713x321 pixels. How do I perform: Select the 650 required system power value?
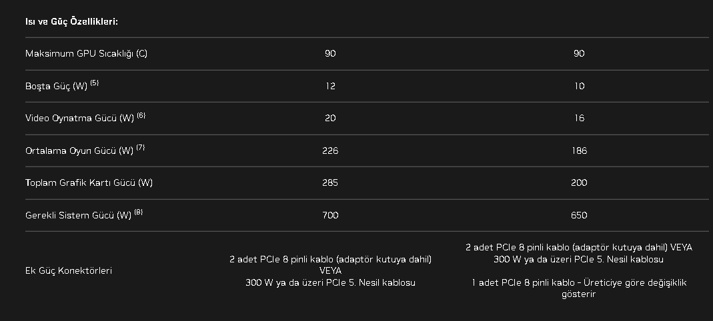(579, 215)
